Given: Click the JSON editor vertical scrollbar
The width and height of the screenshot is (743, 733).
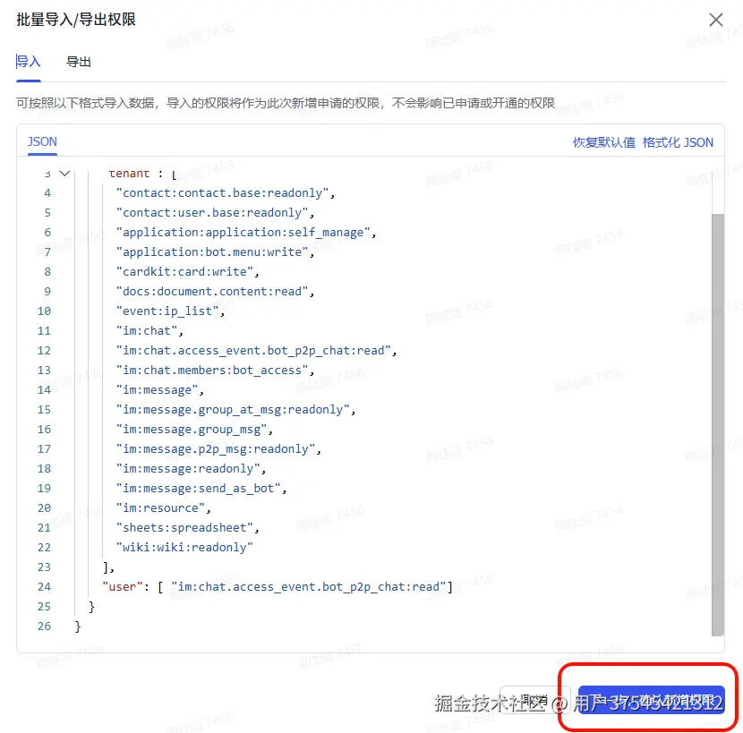Looking at the screenshot, I should click(x=717, y=424).
